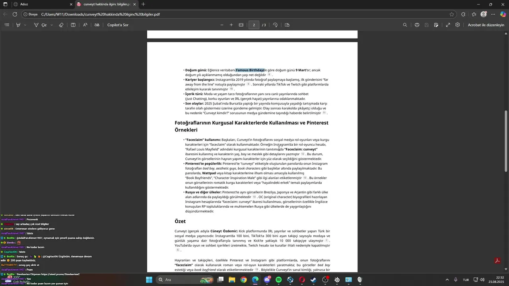This screenshot has height=286, width=509.
Task: Open Steam from taskbar
Action: click(x=314, y=280)
